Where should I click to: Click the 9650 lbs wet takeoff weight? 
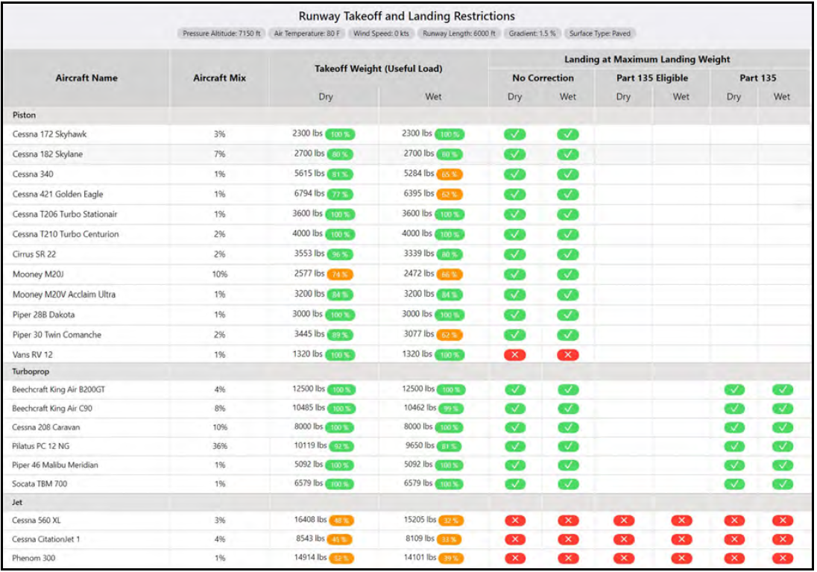(x=420, y=446)
